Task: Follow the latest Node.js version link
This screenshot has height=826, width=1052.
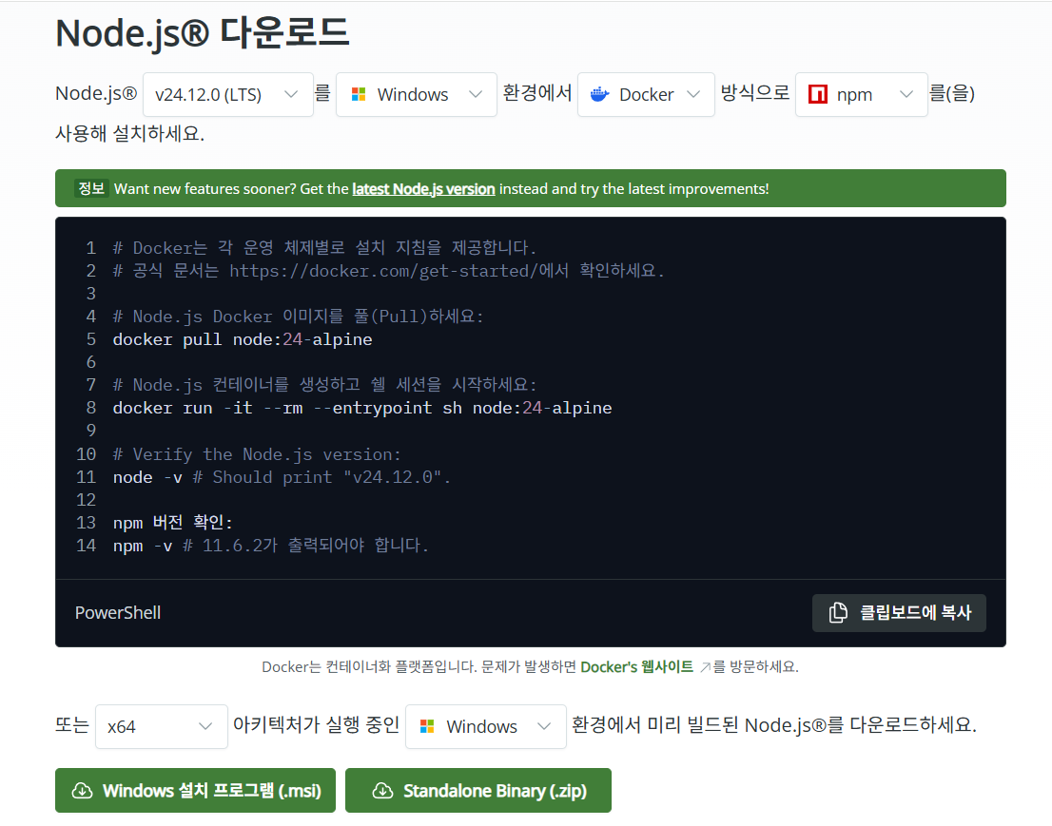Action: point(423,189)
